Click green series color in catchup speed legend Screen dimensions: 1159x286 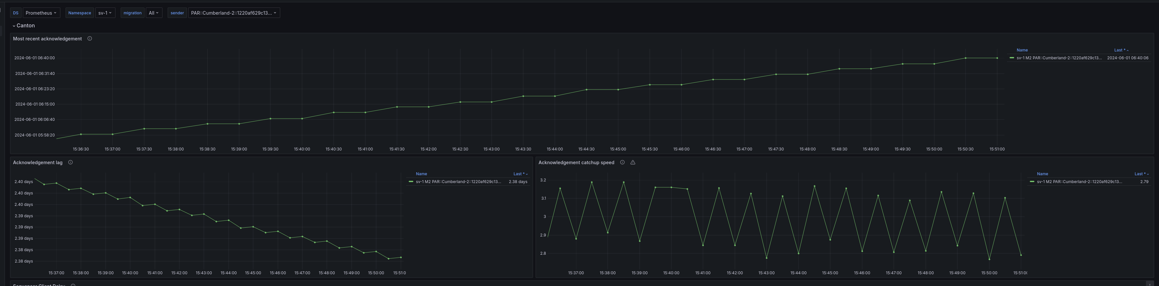click(1032, 182)
